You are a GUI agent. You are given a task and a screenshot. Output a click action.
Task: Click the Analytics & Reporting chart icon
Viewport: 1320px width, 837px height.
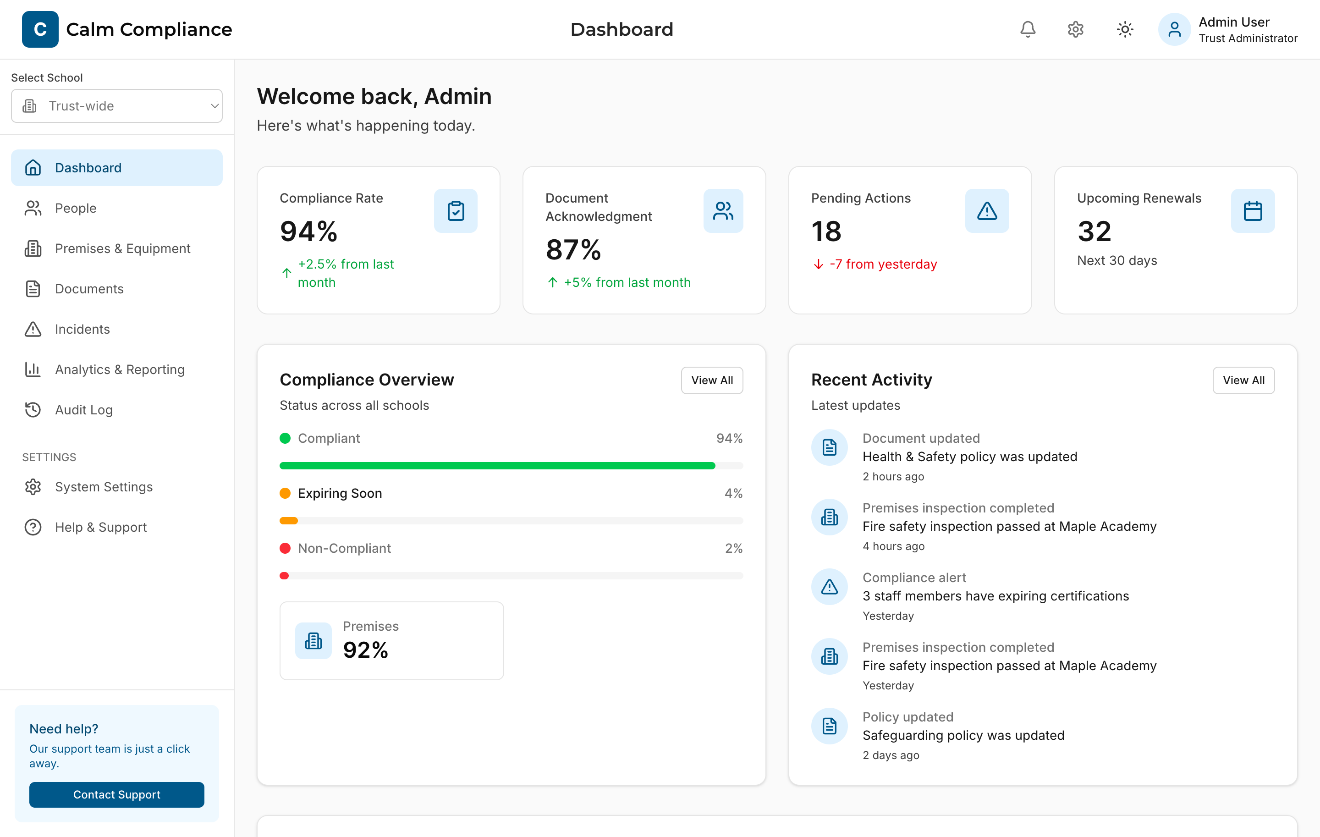coord(33,369)
